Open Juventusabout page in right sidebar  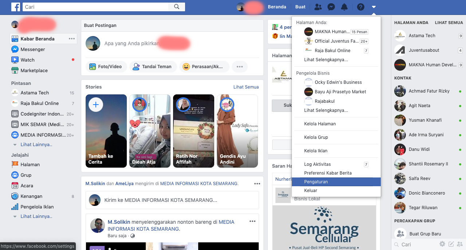tap(428, 50)
